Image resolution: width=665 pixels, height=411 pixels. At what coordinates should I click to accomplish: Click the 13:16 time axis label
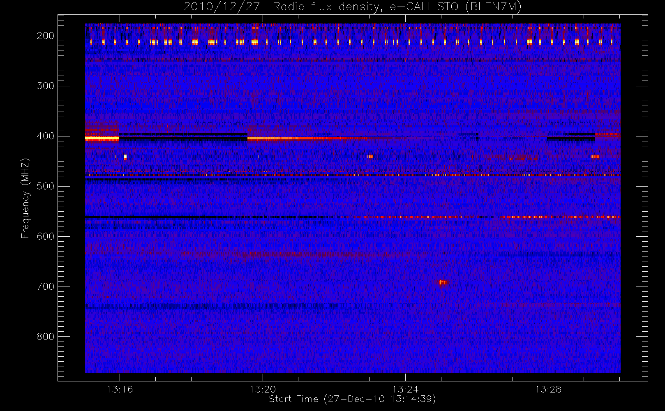point(120,389)
